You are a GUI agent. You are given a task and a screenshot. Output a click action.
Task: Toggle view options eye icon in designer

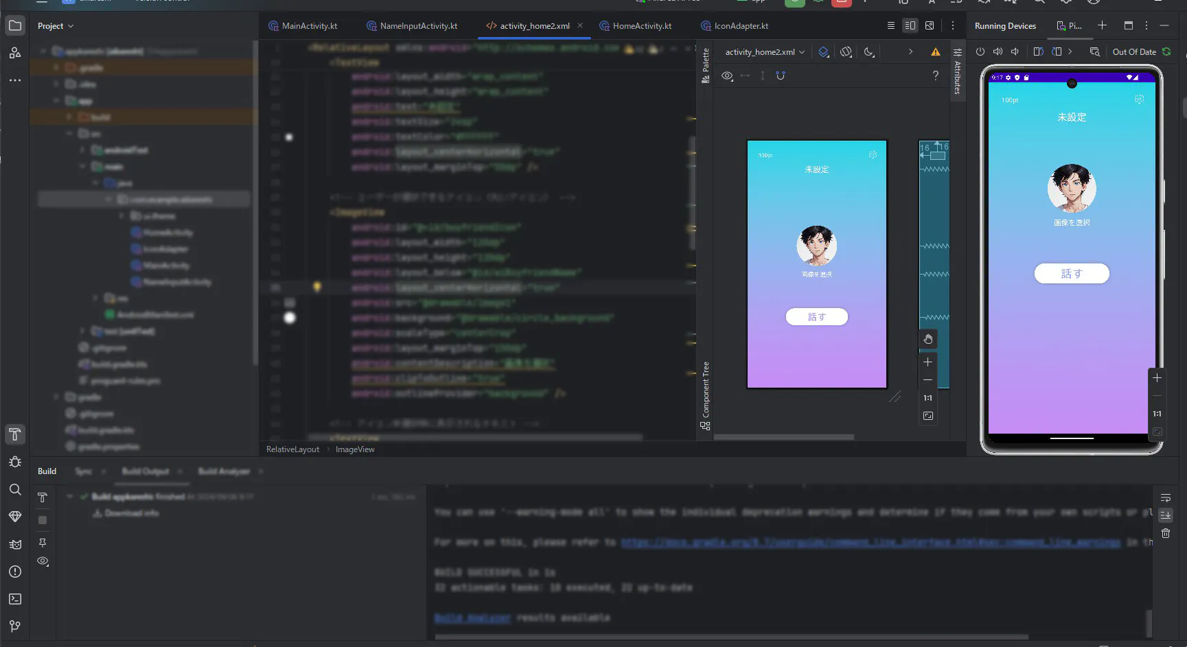pos(727,75)
